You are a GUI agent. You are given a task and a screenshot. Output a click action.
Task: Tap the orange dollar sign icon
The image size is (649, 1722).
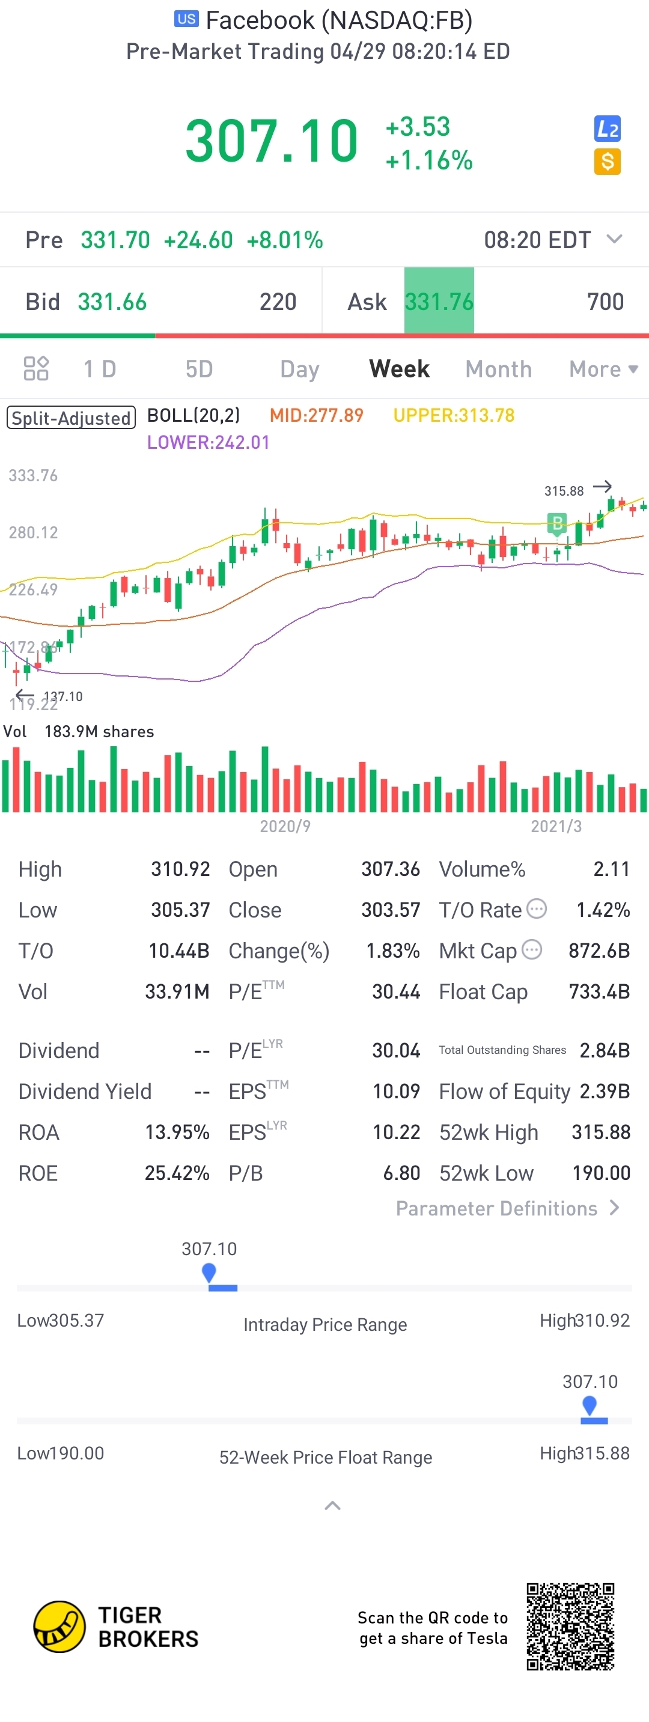607,162
